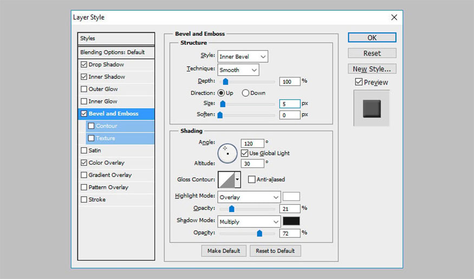Enable the Outer Glow checkbox

(x=84, y=89)
